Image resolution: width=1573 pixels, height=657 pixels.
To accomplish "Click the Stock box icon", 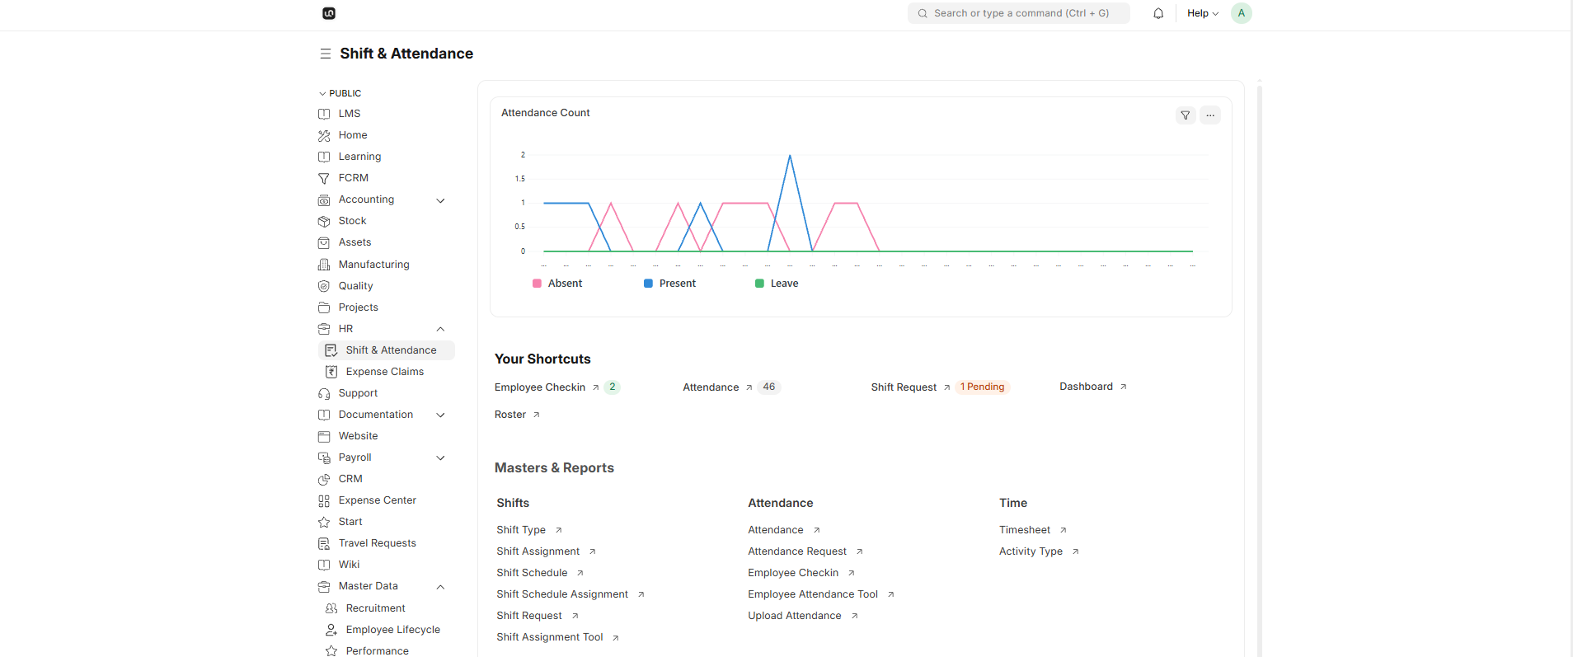I will pyautogui.click(x=324, y=221).
